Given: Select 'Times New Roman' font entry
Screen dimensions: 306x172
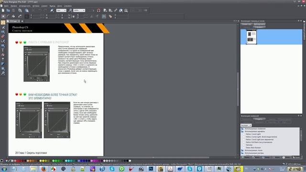Looking at the screenshot, I should 253,148.
